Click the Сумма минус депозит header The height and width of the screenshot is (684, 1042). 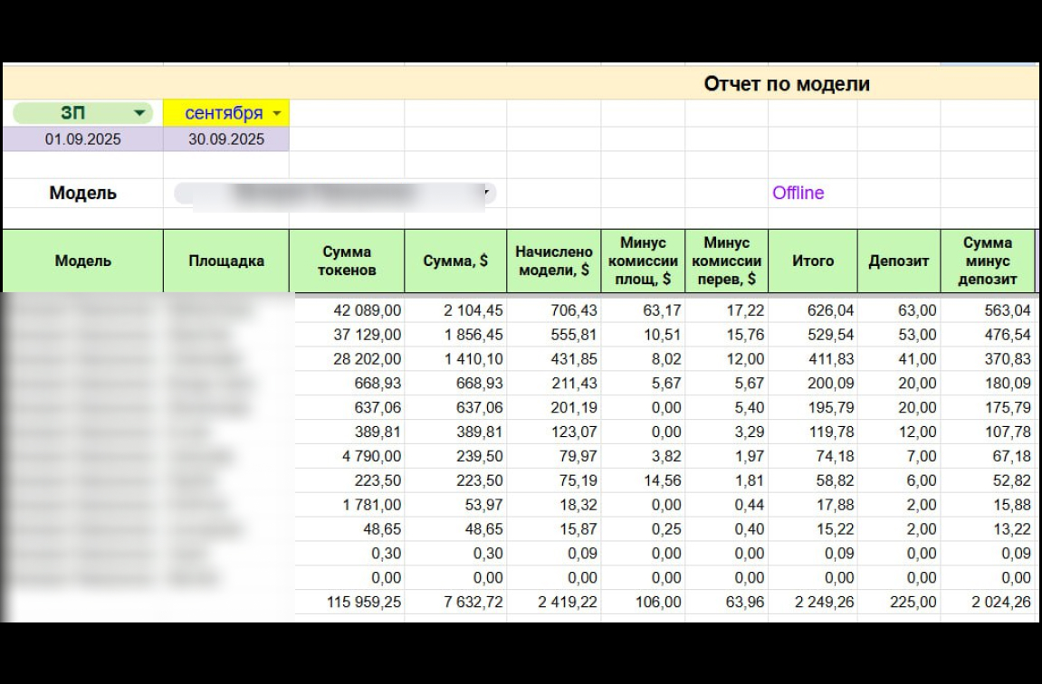pyautogui.click(x=988, y=261)
